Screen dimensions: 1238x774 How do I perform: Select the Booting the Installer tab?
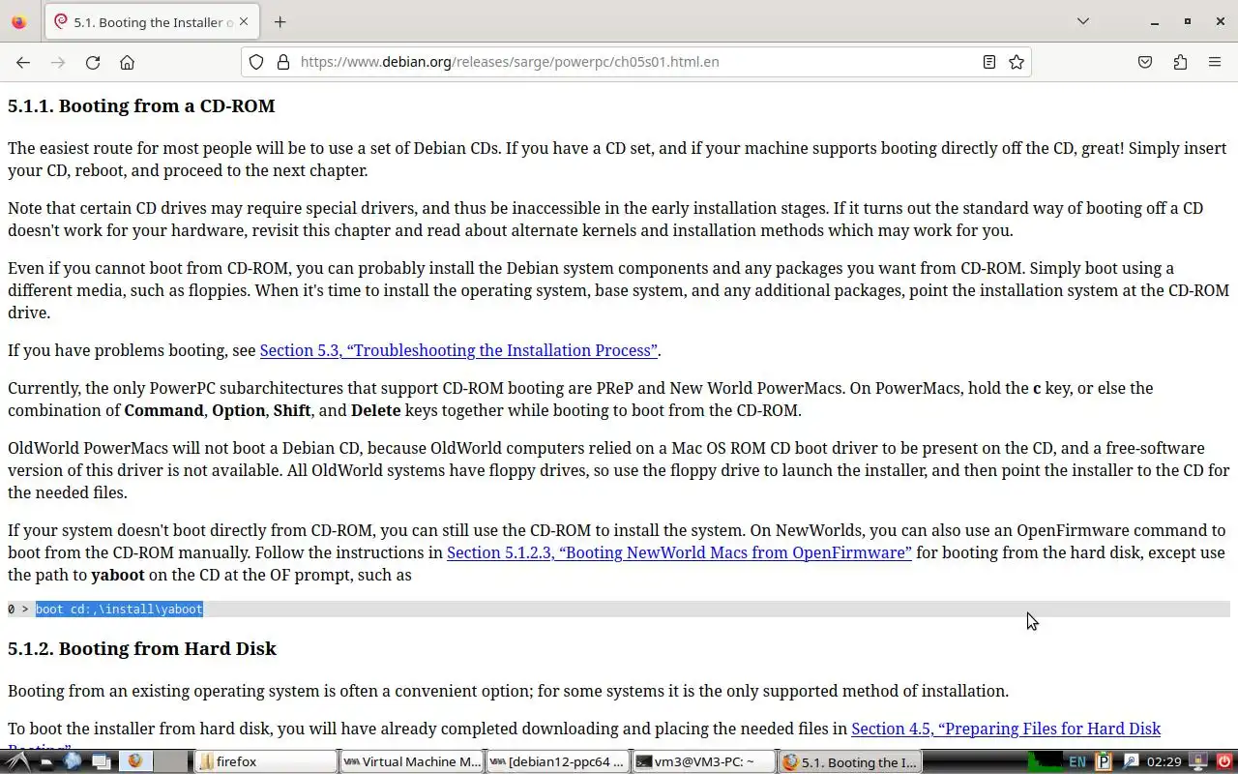152,21
